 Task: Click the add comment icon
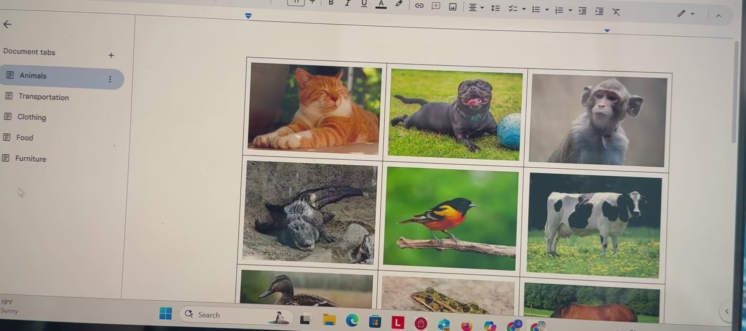436,6
